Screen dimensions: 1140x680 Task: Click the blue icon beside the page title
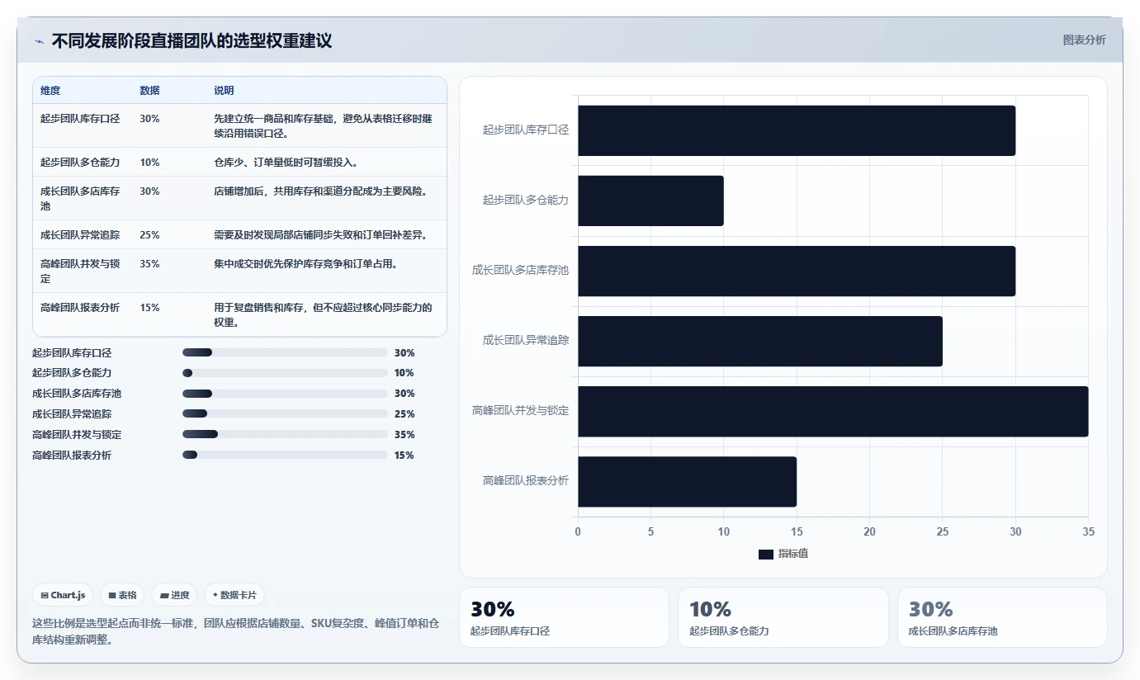(x=39, y=41)
